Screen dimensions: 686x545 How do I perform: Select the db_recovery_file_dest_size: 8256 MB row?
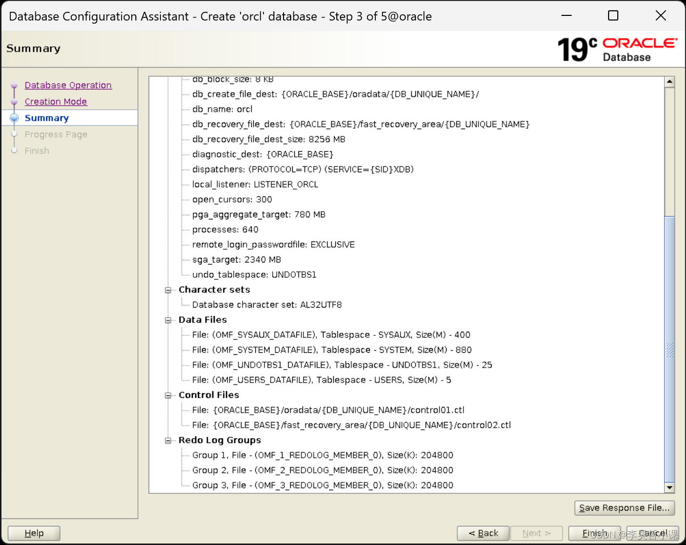(269, 139)
